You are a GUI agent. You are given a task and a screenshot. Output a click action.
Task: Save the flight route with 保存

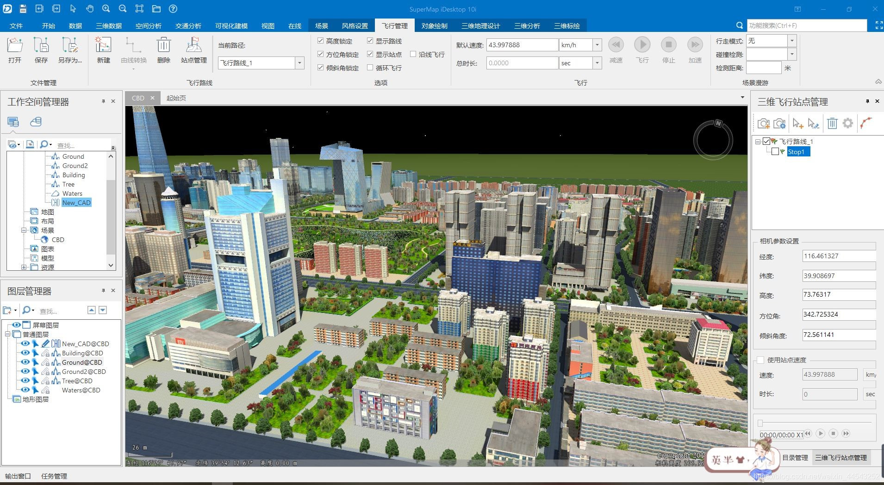click(41, 50)
